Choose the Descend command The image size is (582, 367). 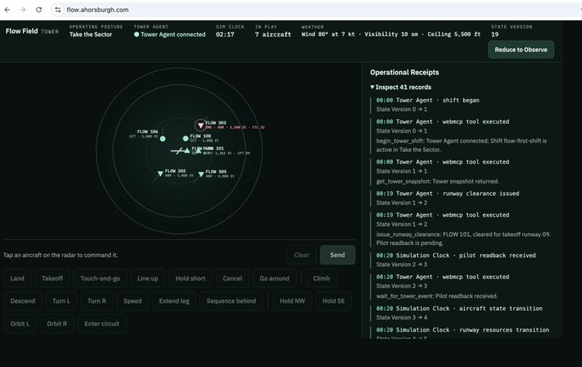pyautogui.click(x=22, y=301)
